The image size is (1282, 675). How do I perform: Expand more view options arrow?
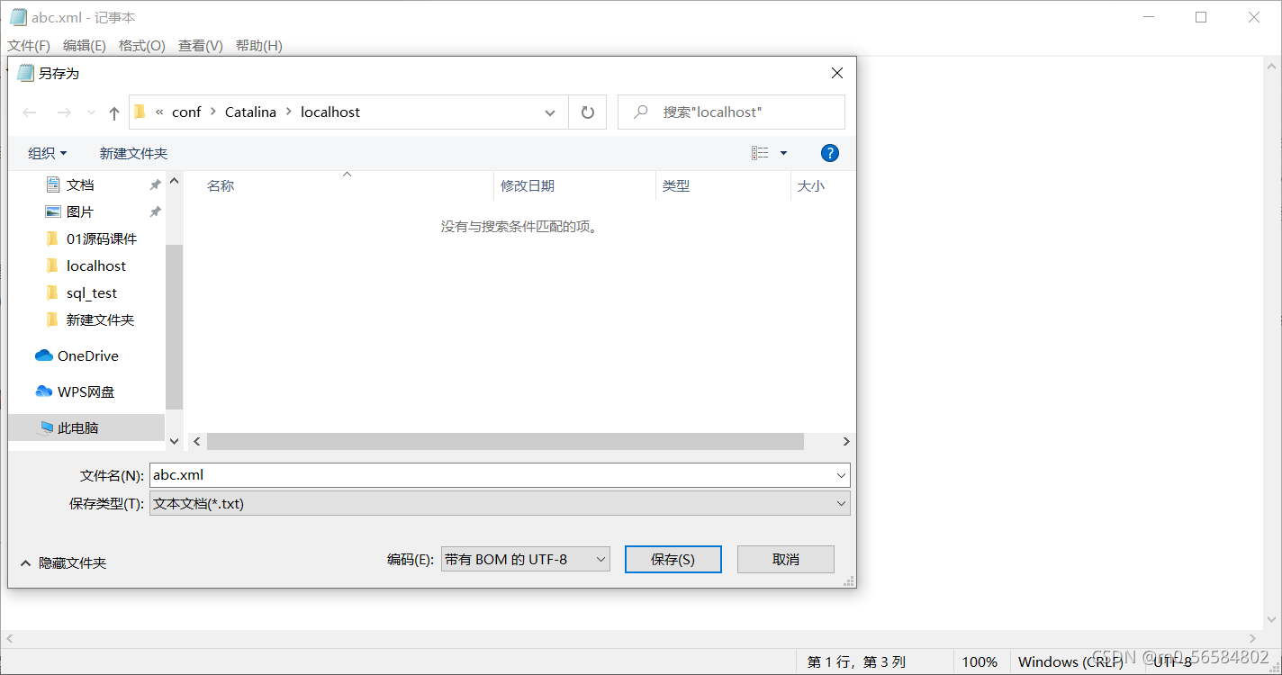tap(783, 154)
